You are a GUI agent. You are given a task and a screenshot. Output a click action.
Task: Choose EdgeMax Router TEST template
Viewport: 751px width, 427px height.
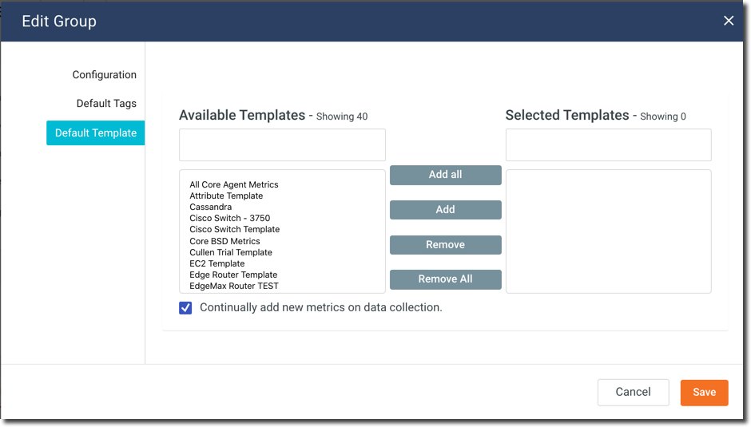click(234, 286)
